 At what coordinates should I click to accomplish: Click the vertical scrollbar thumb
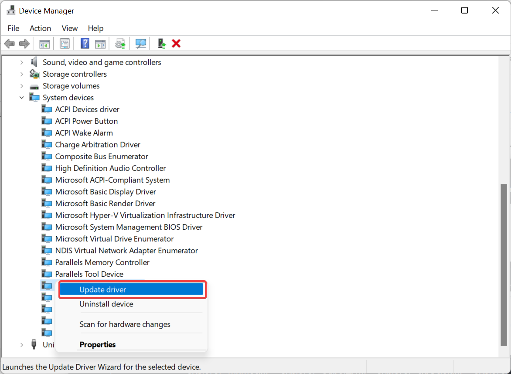click(x=504, y=265)
